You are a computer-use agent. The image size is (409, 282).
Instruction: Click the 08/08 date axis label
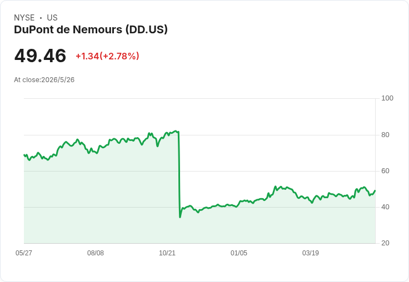point(96,253)
